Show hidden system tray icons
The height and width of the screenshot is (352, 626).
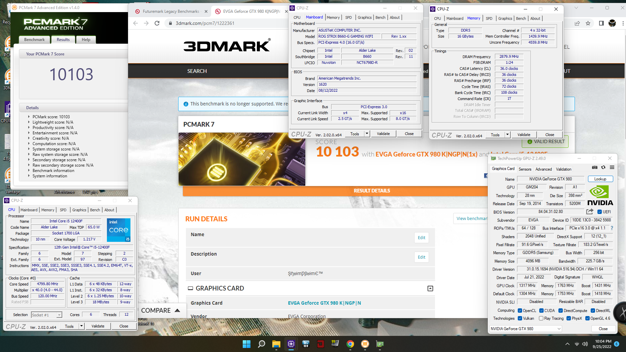tap(568, 344)
